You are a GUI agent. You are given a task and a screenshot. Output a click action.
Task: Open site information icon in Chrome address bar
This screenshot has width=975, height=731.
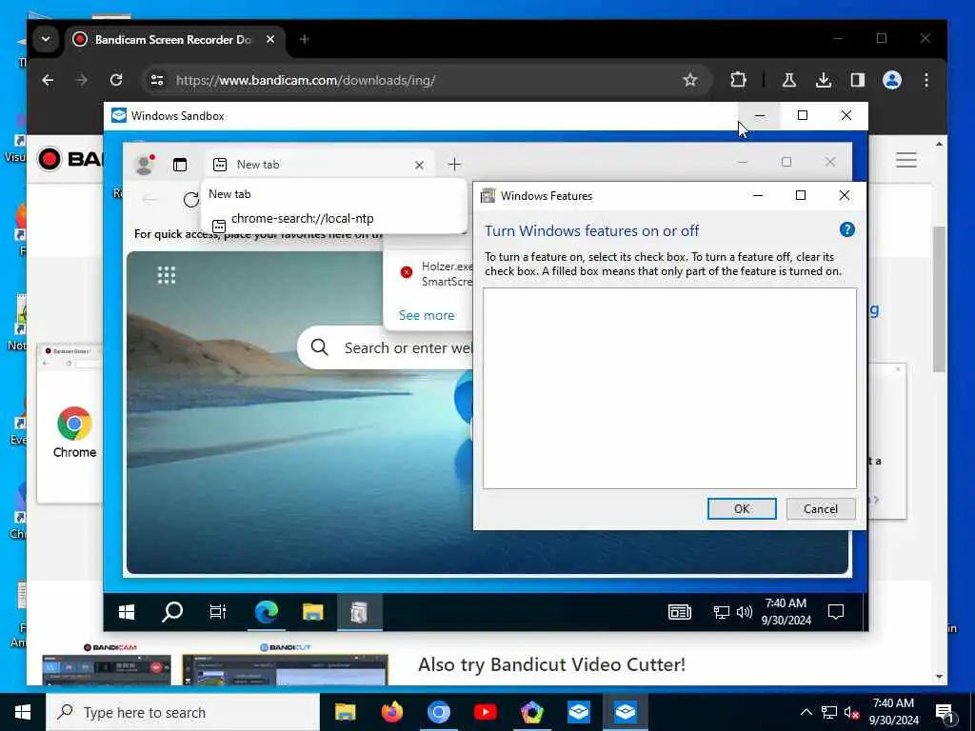point(157,80)
